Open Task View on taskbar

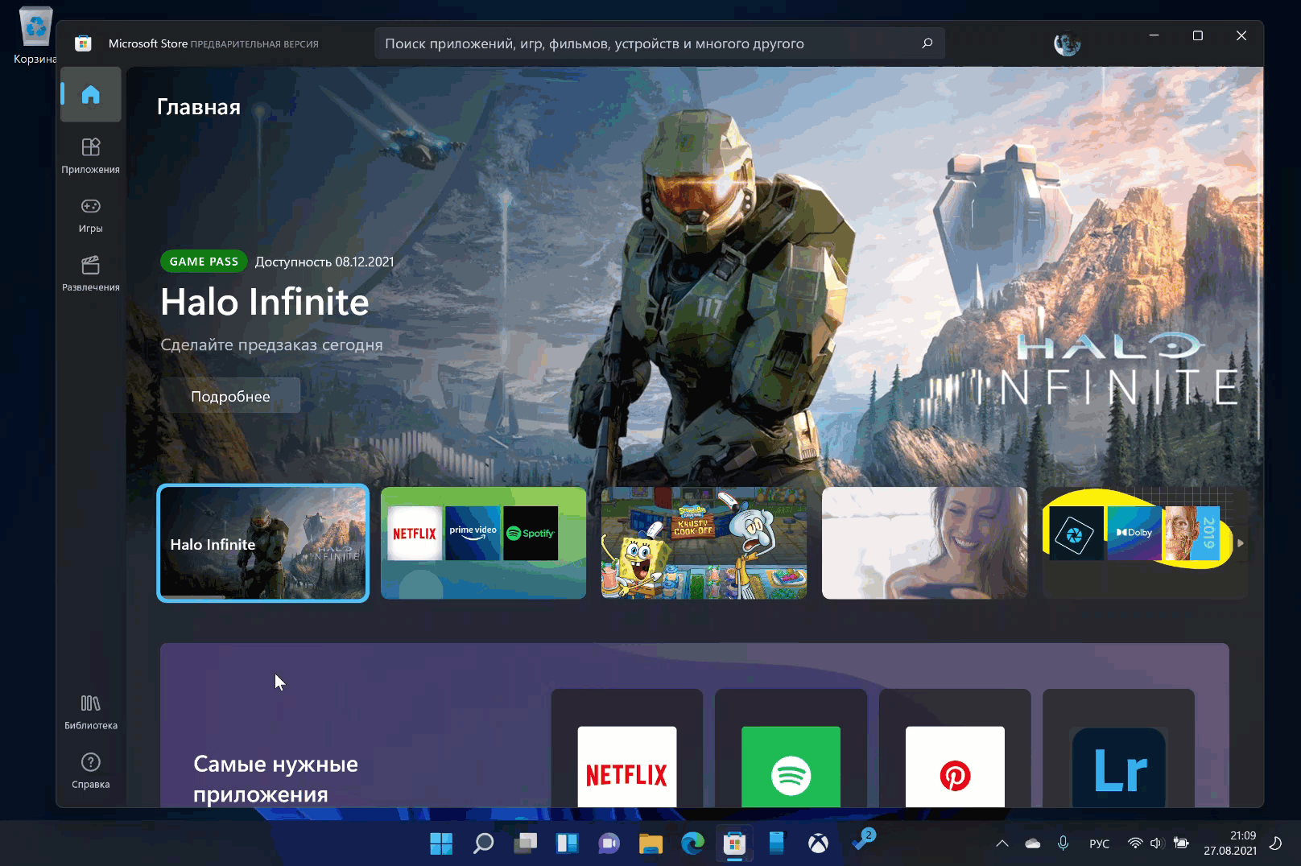tap(525, 843)
